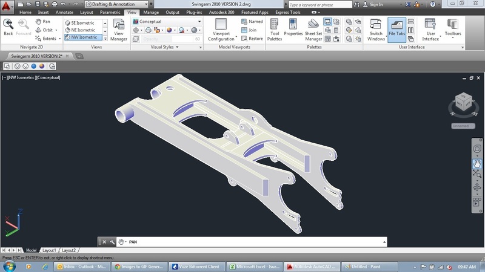Open the Unnamed UCS dropdown below ViewCube

(x=463, y=126)
